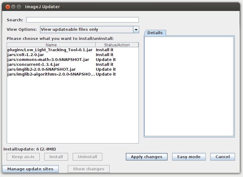Switch to the Details tab
Viewport: 243px width, 177px height.
(155, 33)
